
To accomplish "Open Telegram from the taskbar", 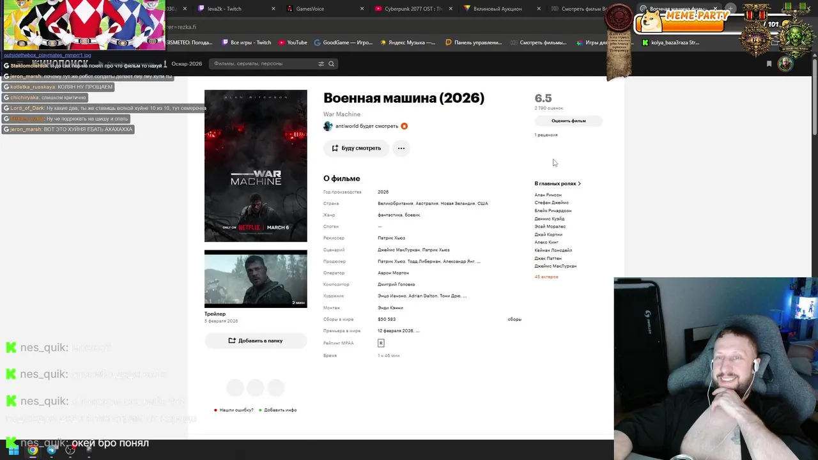I will click(52, 450).
